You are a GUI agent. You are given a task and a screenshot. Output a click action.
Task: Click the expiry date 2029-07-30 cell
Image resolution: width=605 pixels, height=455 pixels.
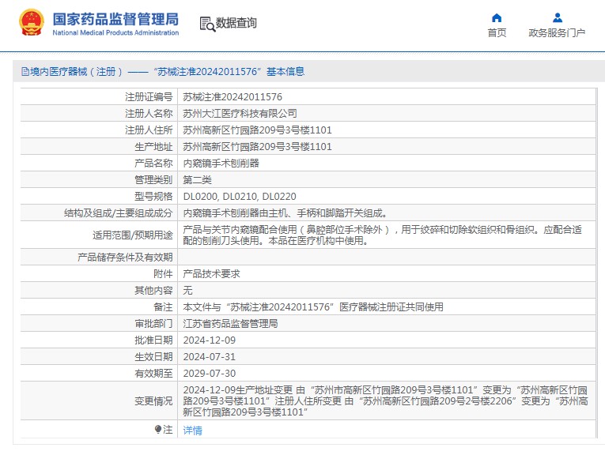[209, 374]
